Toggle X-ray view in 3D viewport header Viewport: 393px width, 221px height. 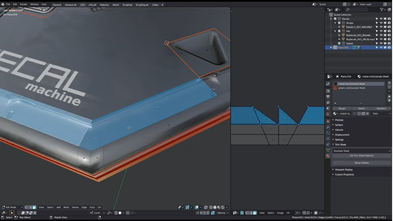coord(206,207)
